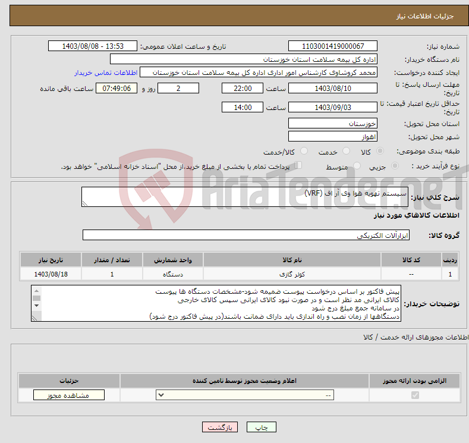Select the خدمت radio button
Screen dimensions: 469x443
346,151
